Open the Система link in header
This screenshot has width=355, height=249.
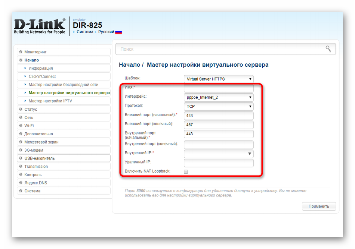tap(85, 32)
